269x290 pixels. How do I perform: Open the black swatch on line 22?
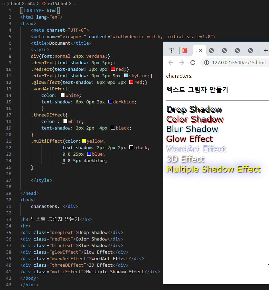point(131,147)
